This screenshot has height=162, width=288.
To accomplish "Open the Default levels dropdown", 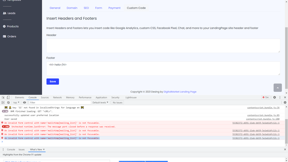I will [100, 103].
